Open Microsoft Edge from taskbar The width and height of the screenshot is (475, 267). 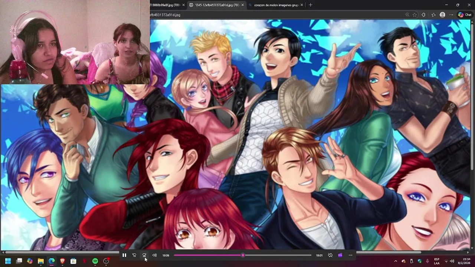[x=52, y=261]
